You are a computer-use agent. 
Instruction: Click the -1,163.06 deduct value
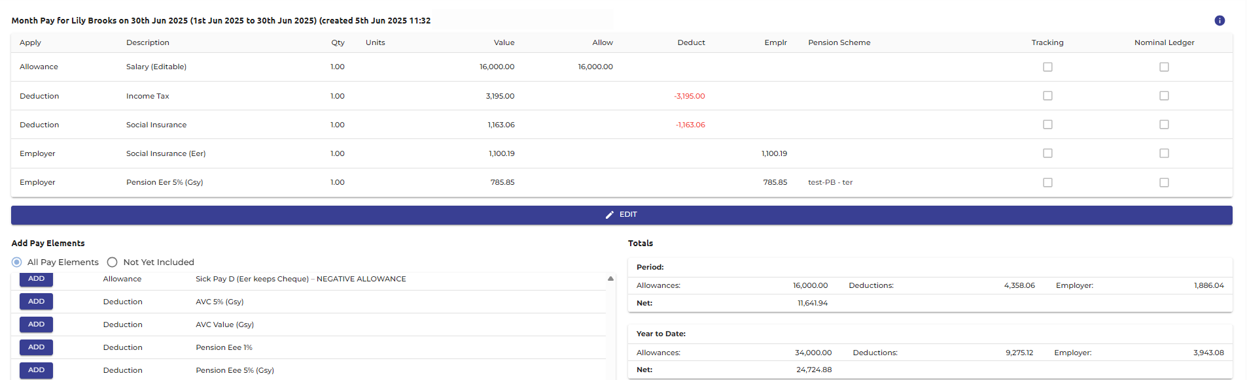coord(690,125)
